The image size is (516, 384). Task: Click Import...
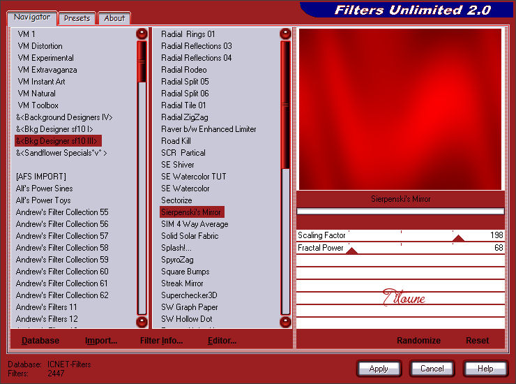coord(101,341)
